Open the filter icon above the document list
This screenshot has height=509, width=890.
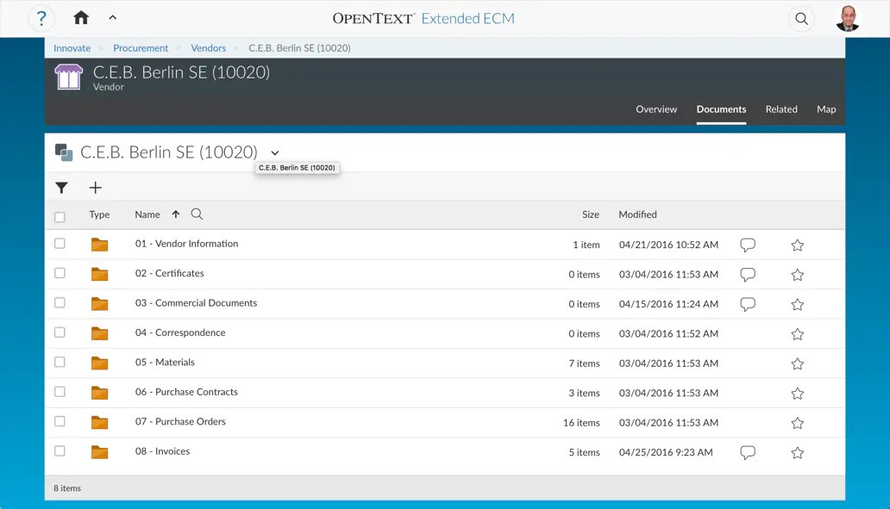pos(60,187)
